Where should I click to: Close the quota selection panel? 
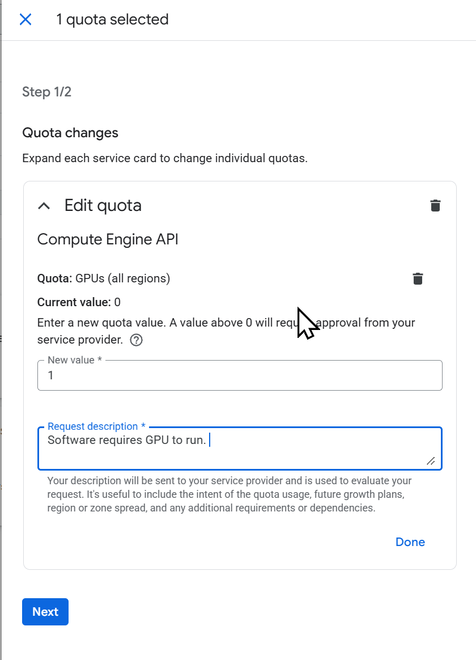point(25,20)
